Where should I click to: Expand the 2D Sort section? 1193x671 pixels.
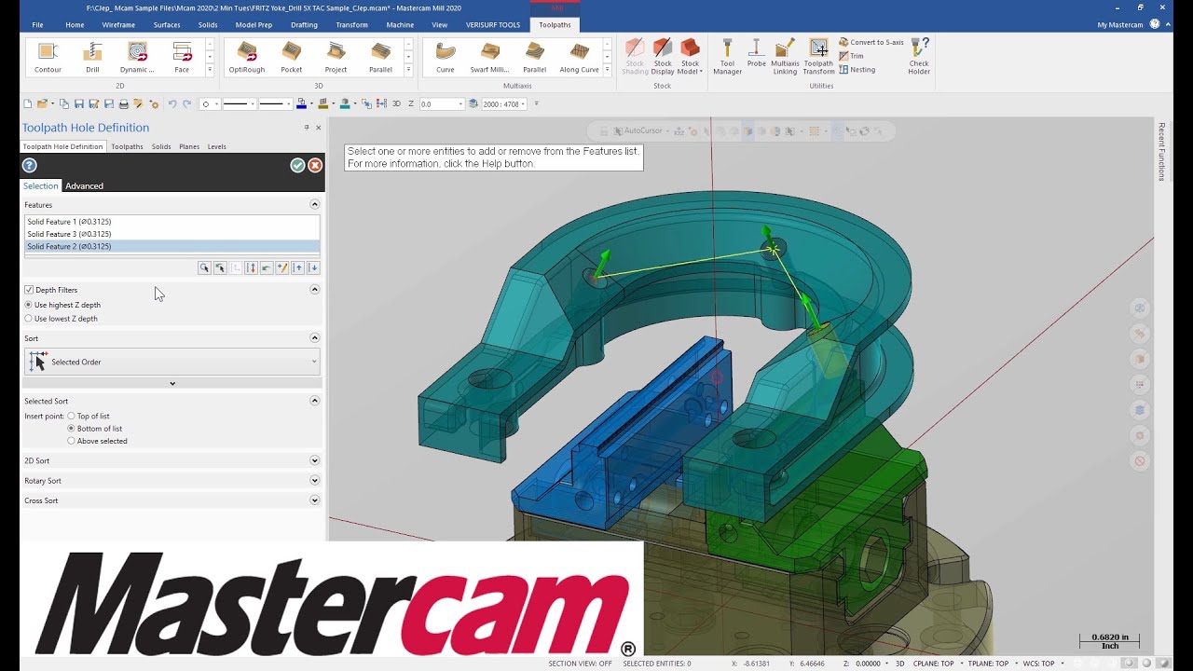(314, 460)
